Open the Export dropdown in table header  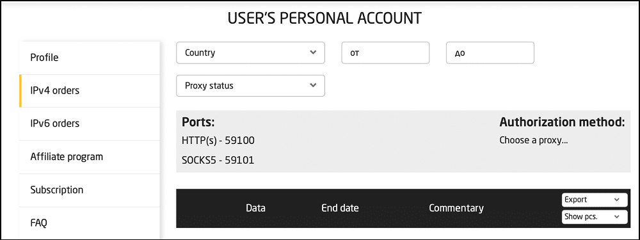(595, 200)
